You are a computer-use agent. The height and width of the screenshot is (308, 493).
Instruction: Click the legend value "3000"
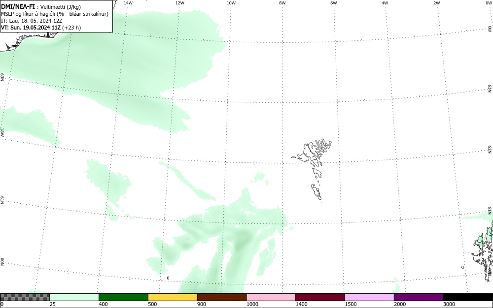[449, 304]
